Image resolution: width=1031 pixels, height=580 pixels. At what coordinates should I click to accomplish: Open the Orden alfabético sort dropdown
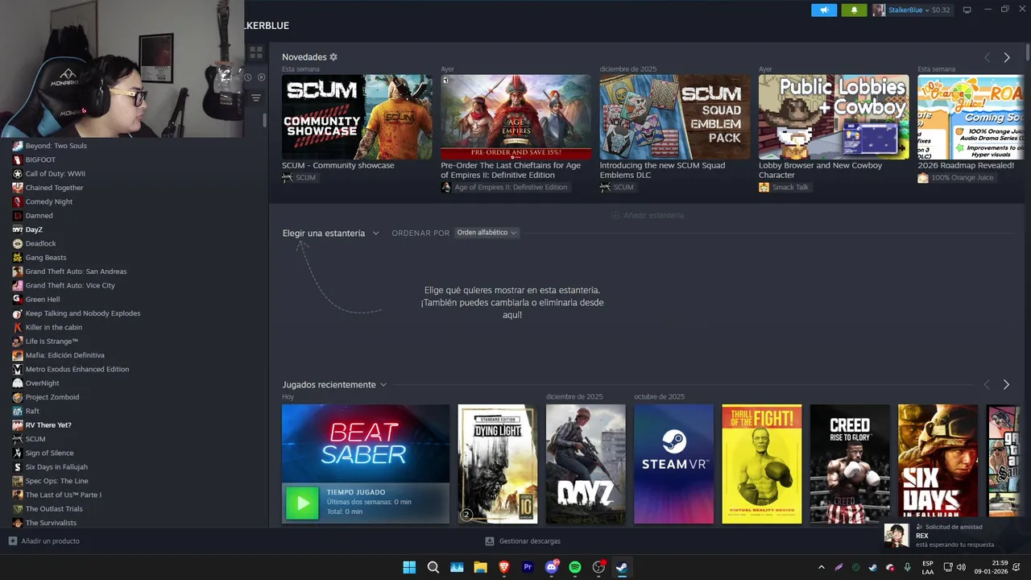coord(487,233)
